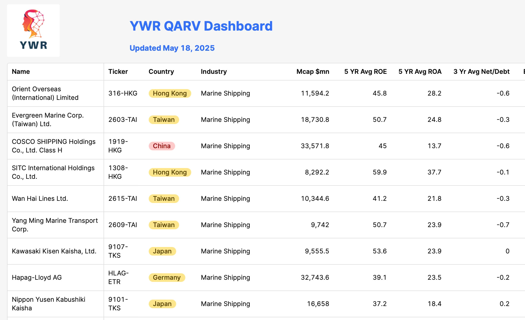Click ticker 9107-TKS
The height and width of the screenshot is (320, 525).
tap(118, 251)
